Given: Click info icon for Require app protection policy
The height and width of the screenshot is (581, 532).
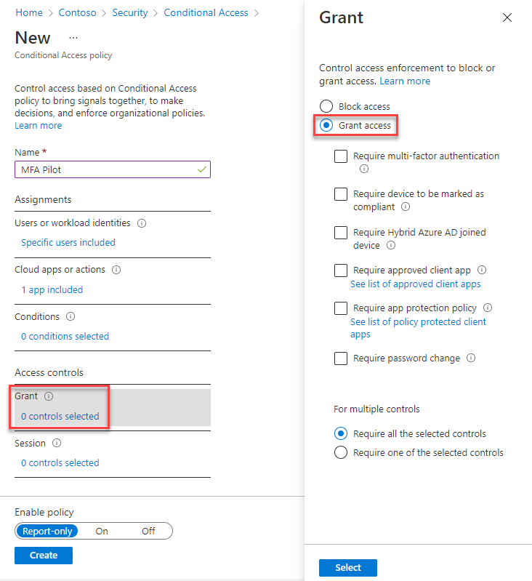Looking at the screenshot, I should click(488, 308).
